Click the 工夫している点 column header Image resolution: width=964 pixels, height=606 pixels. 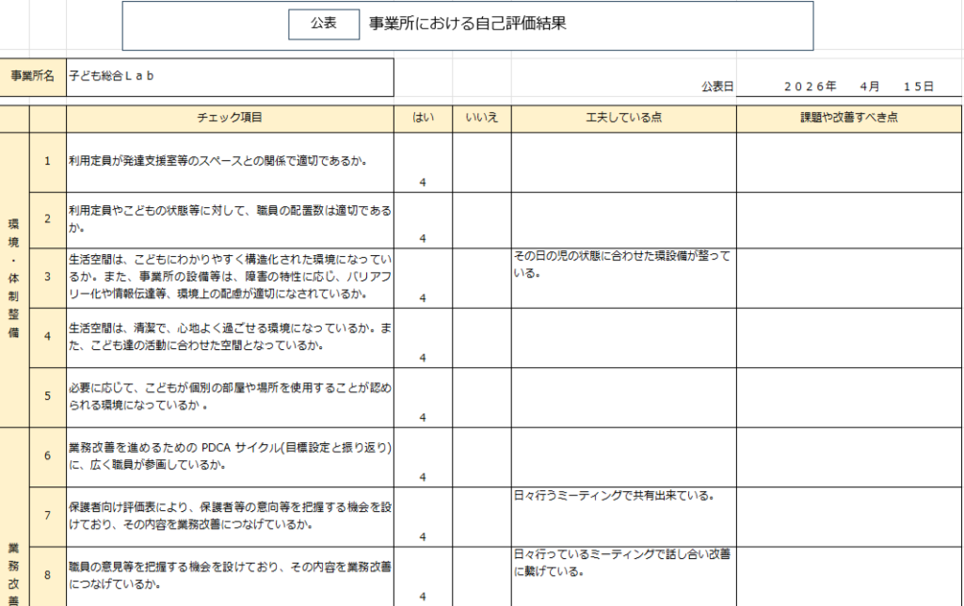point(623,119)
